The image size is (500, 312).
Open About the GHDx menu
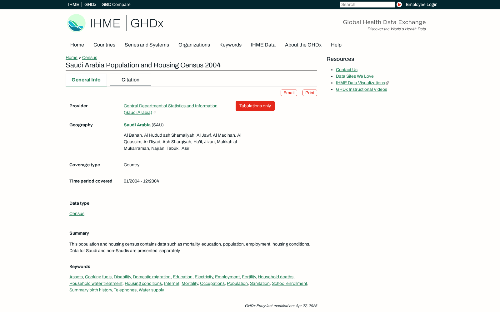[303, 45]
